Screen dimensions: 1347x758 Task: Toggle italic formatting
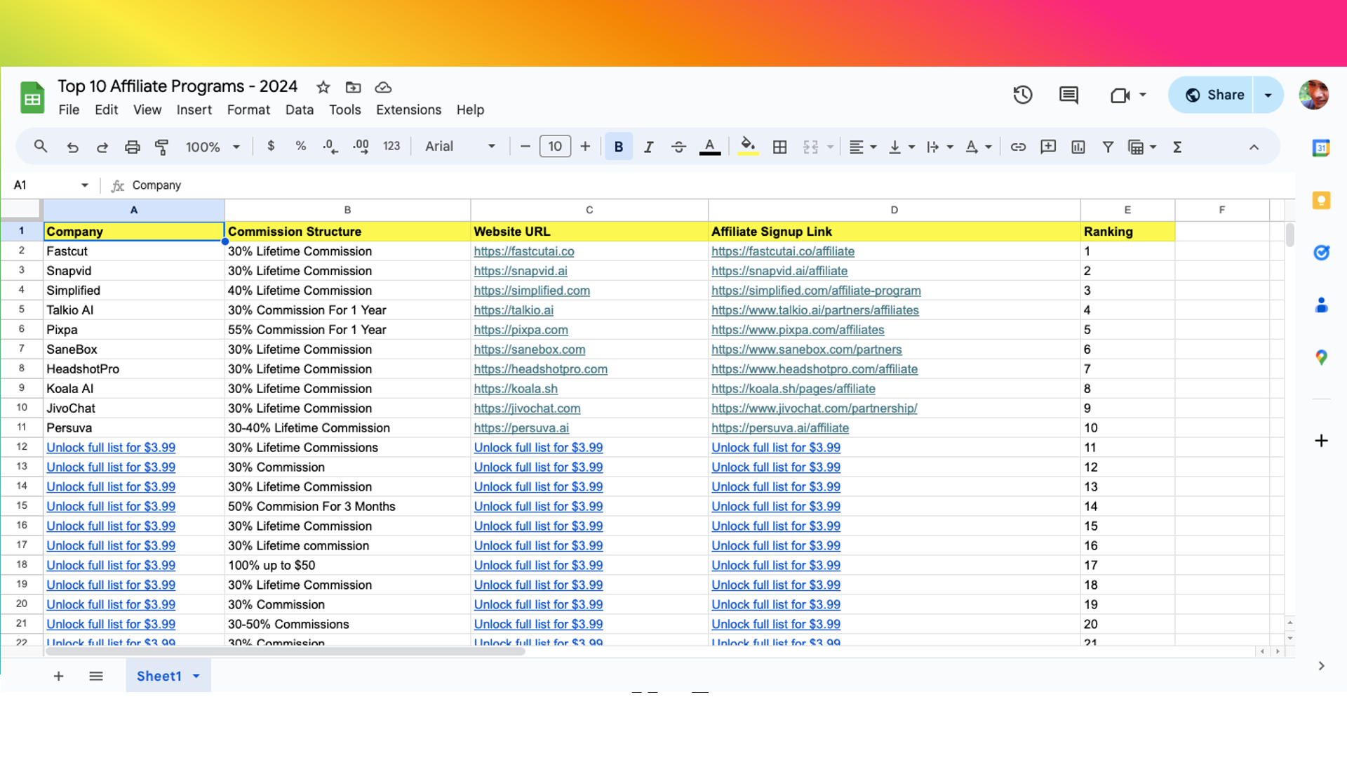click(x=648, y=147)
